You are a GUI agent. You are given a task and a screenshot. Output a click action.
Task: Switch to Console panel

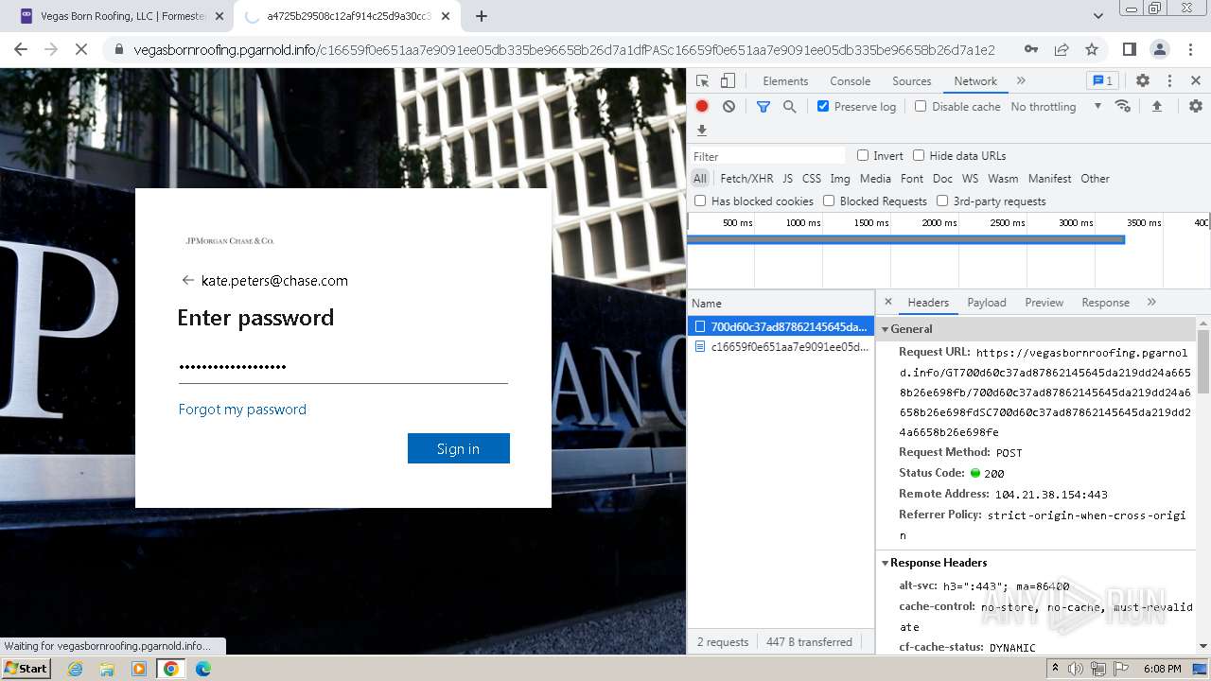[850, 81]
